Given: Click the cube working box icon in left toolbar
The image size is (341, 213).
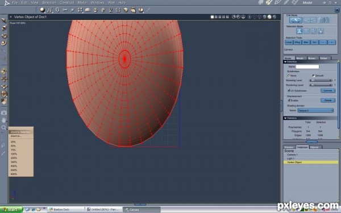Looking at the screenshot, I should pos(4,101).
